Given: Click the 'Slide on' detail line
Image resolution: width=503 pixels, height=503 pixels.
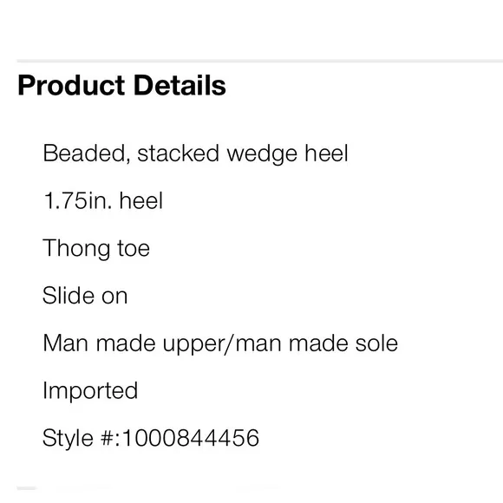Looking at the screenshot, I should coord(85,296).
